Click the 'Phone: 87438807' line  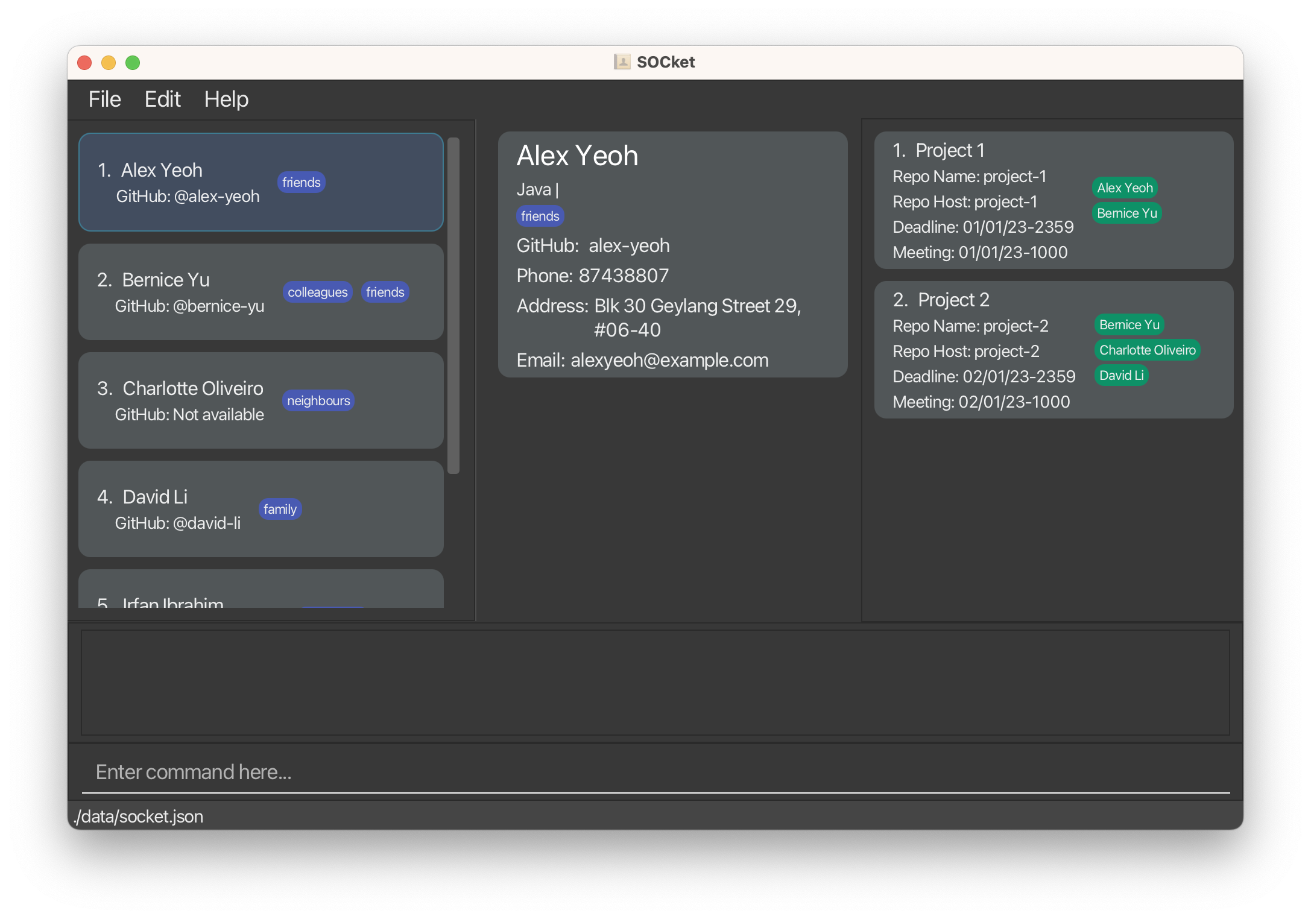coord(592,276)
